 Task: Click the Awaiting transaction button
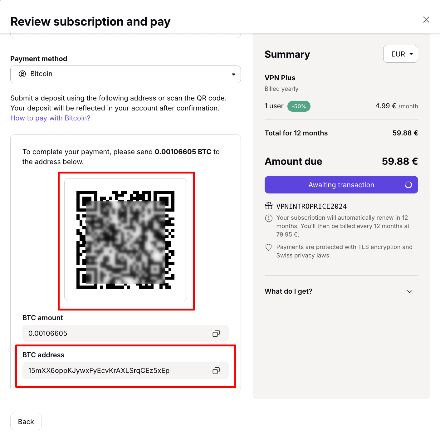tap(341, 185)
